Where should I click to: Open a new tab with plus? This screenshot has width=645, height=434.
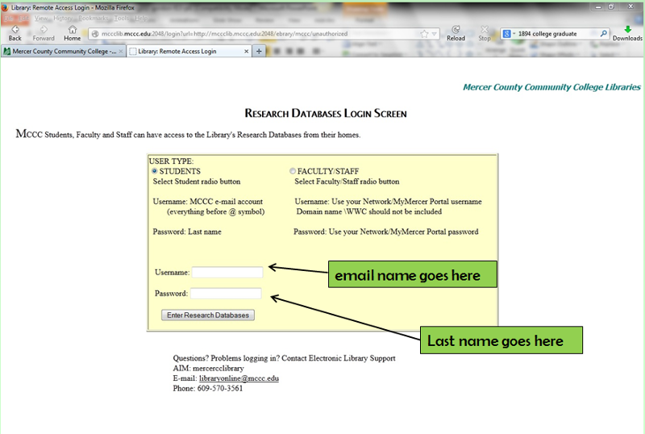(x=259, y=51)
